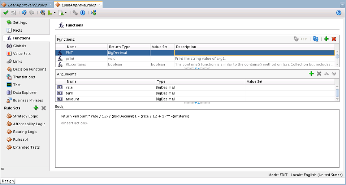Viewport: 346px width, 185px height.
Task: Open the Links tab
Action: [18, 62]
